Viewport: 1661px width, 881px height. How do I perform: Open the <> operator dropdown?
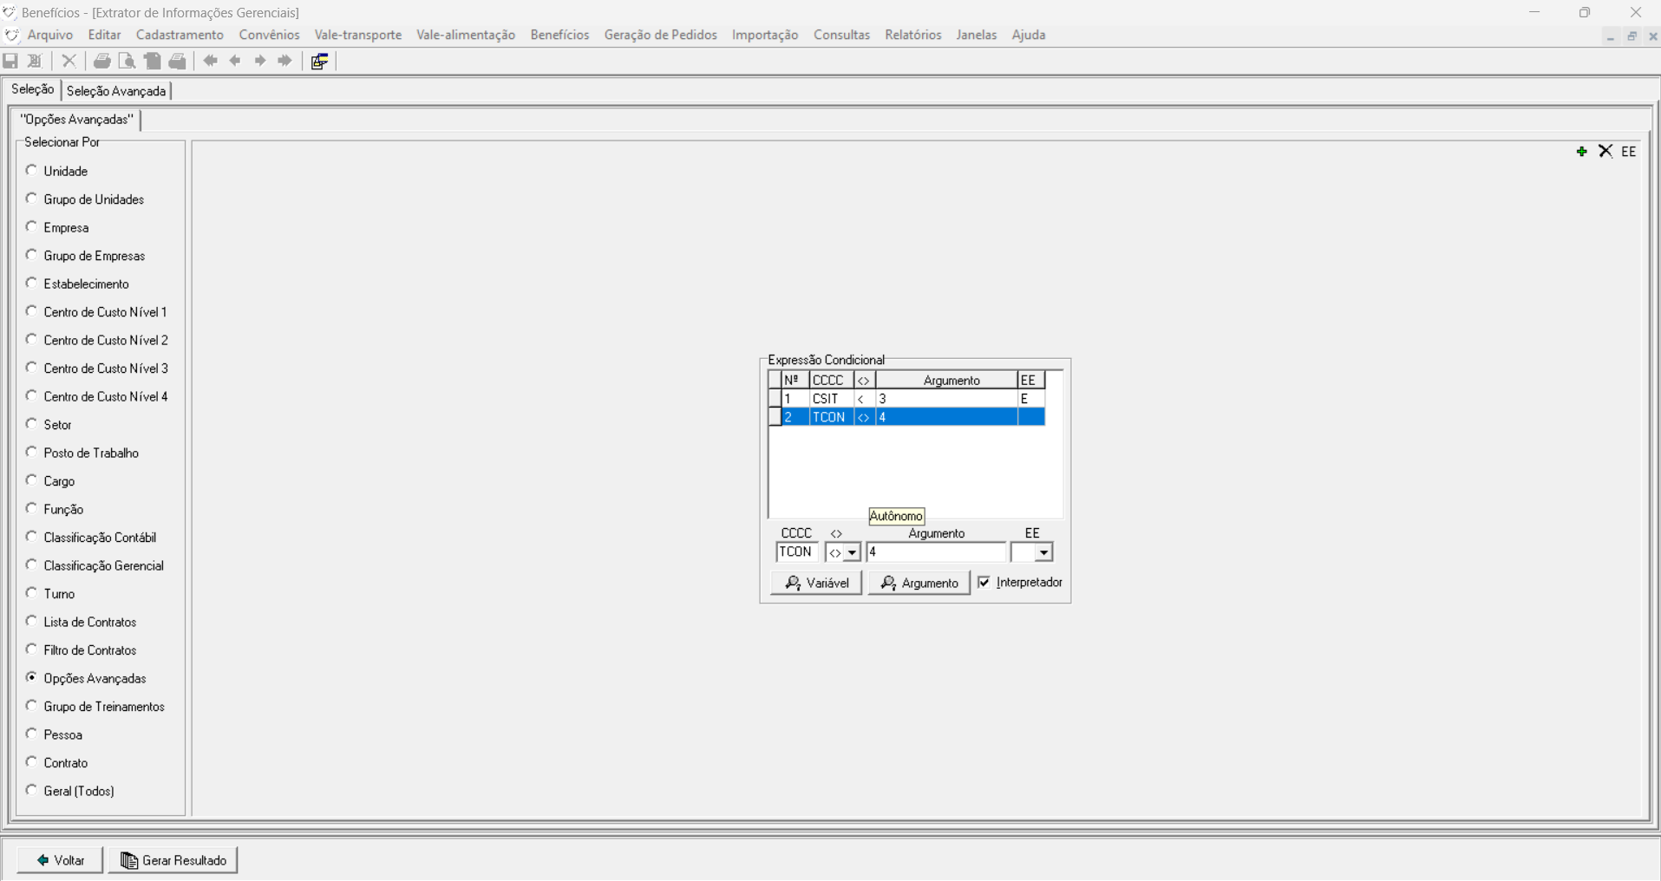tap(852, 552)
